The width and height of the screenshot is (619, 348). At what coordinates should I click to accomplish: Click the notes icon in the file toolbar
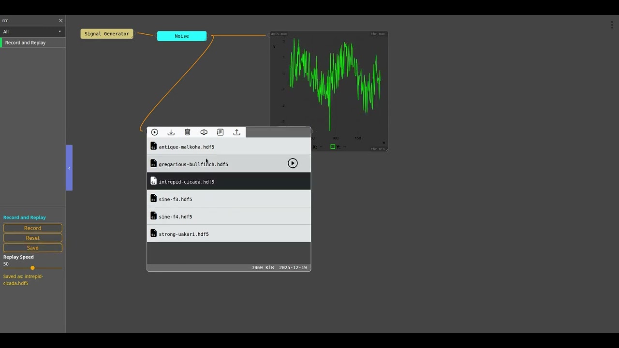(x=221, y=132)
